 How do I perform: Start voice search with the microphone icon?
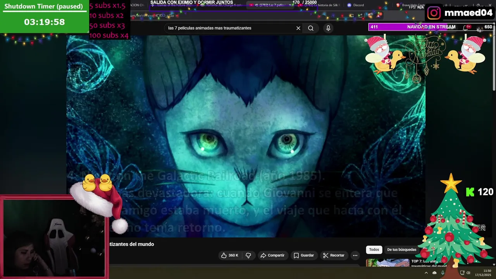[328, 28]
